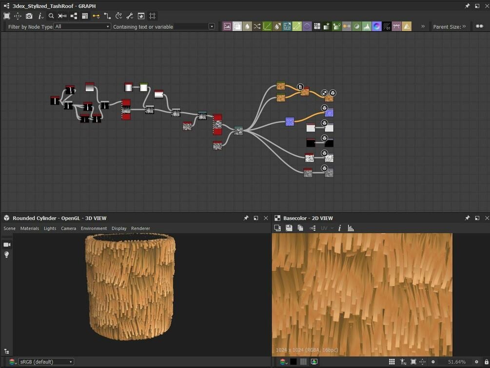Viewport: 490px width, 368px height.
Task: Click the save bitmap floppy icon
Action: 289,228
